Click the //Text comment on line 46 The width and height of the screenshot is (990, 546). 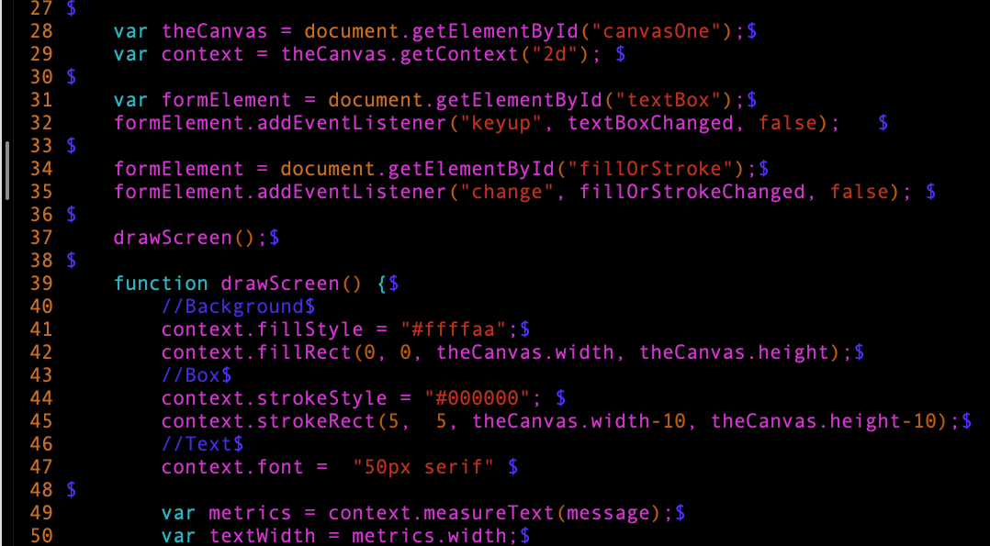[x=197, y=444]
